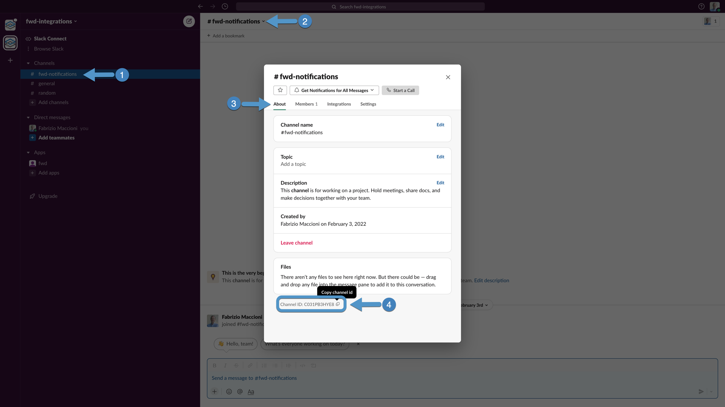Toggle italic formatting in the message toolbar

pyautogui.click(x=225, y=365)
